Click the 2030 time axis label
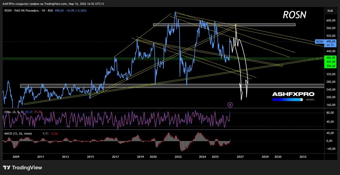This screenshot has width=340, height=175. 278,157
